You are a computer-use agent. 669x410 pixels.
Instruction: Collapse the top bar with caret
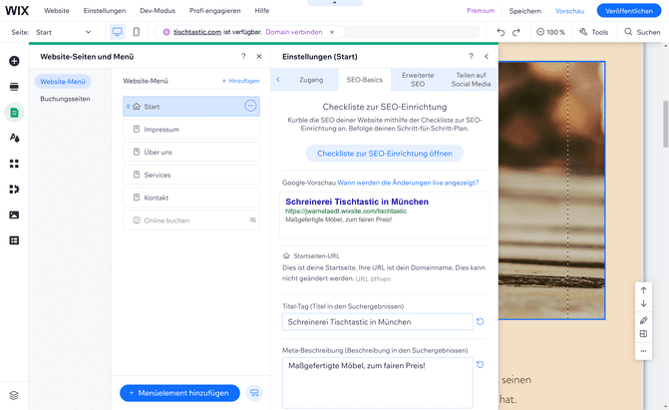point(335,3)
